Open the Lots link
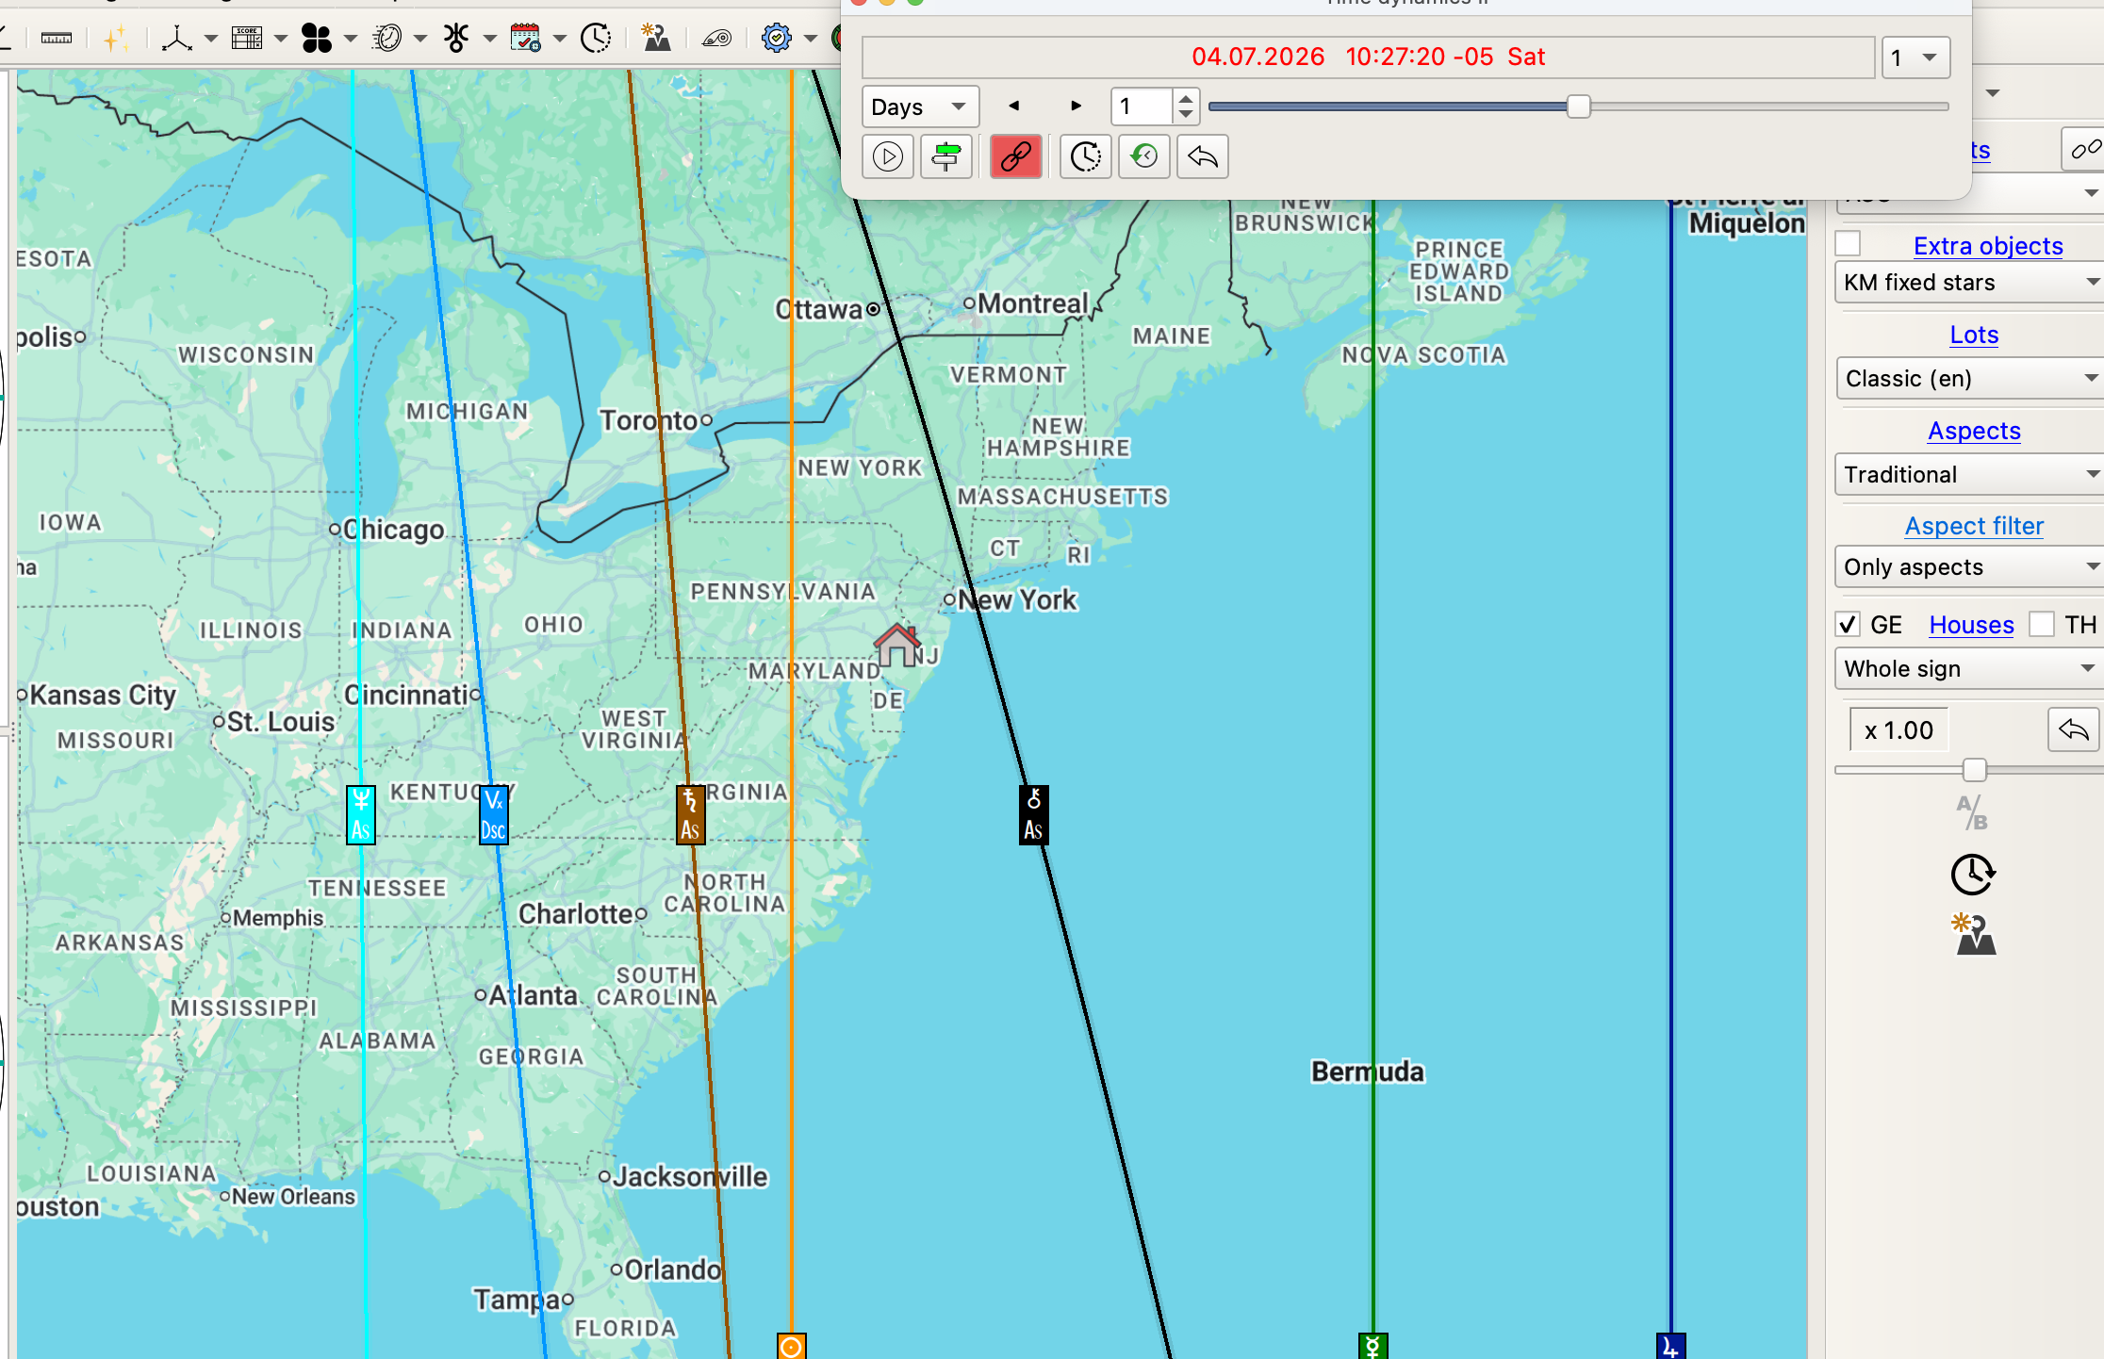This screenshot has height=1359, width=2104. coord(1974,335)
